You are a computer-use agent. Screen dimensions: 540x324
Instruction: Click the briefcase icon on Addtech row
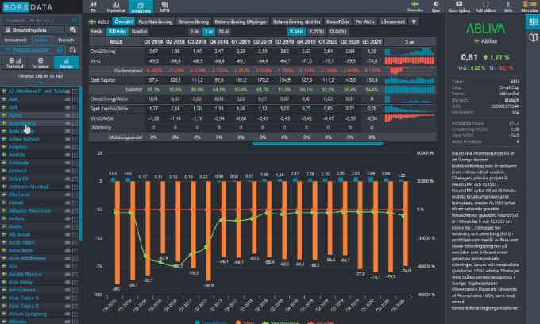[x=67, y=171]
